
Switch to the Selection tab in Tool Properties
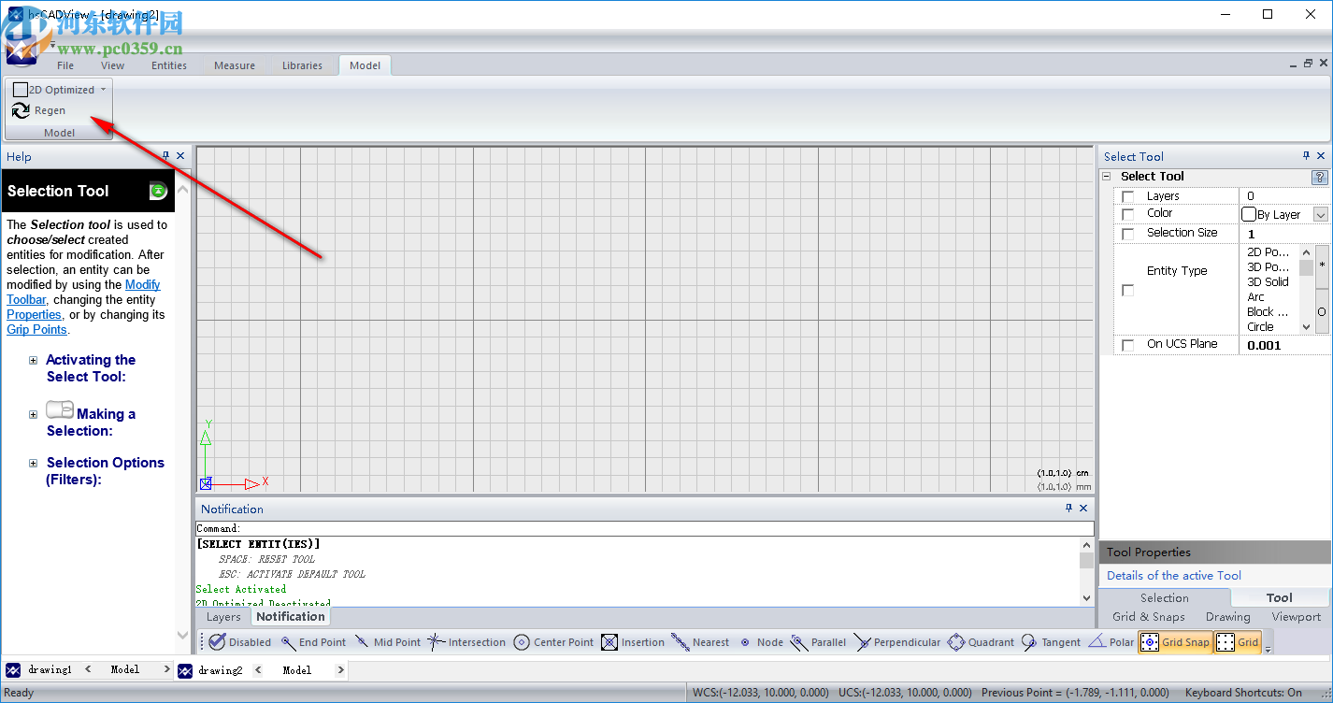pos(1165,598)
